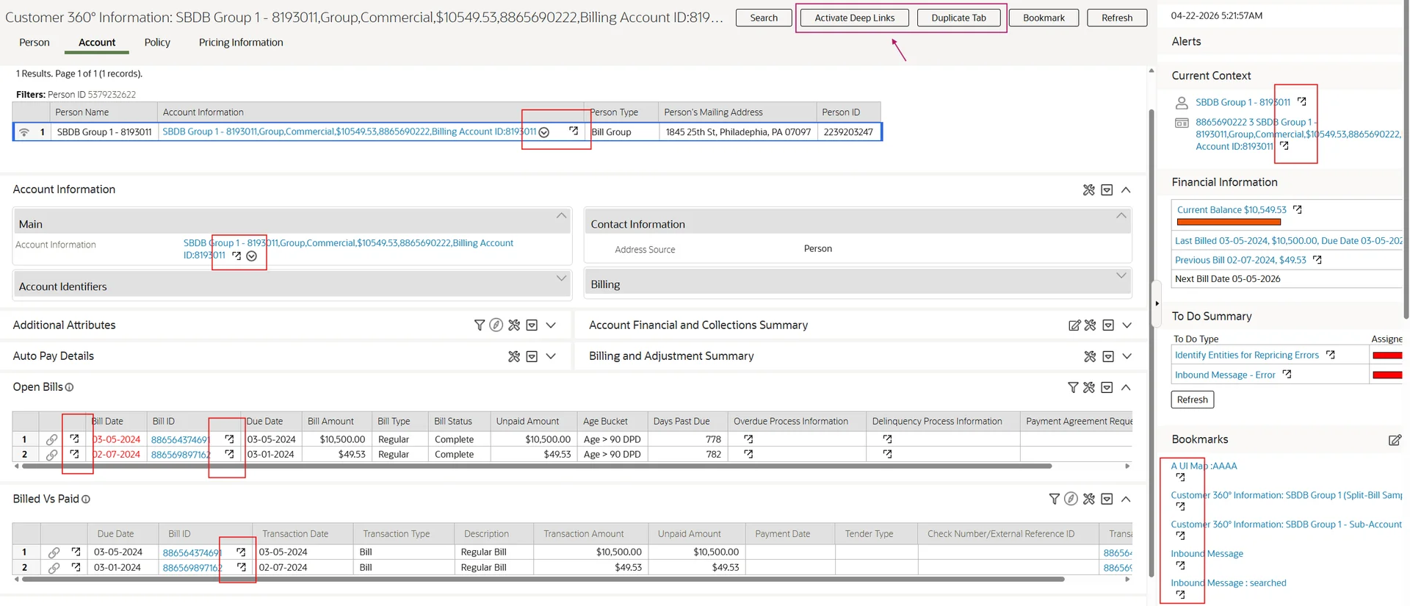Click the orange Current Balance bar
Image resolution: width=1410 pixels, height=606 pixels.
pyautogui.click(x=1228, y=222)
